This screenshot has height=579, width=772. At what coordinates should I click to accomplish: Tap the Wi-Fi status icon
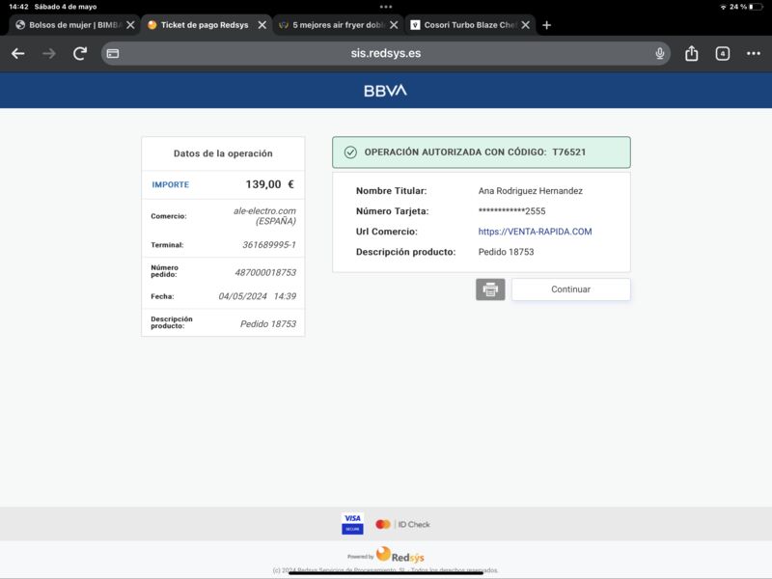(x=723, y=7)
